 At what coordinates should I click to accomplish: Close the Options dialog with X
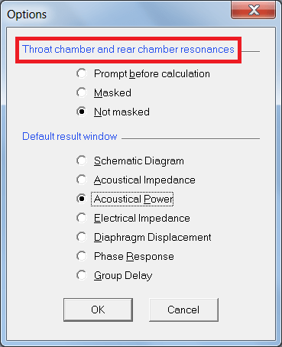[254, 10]
